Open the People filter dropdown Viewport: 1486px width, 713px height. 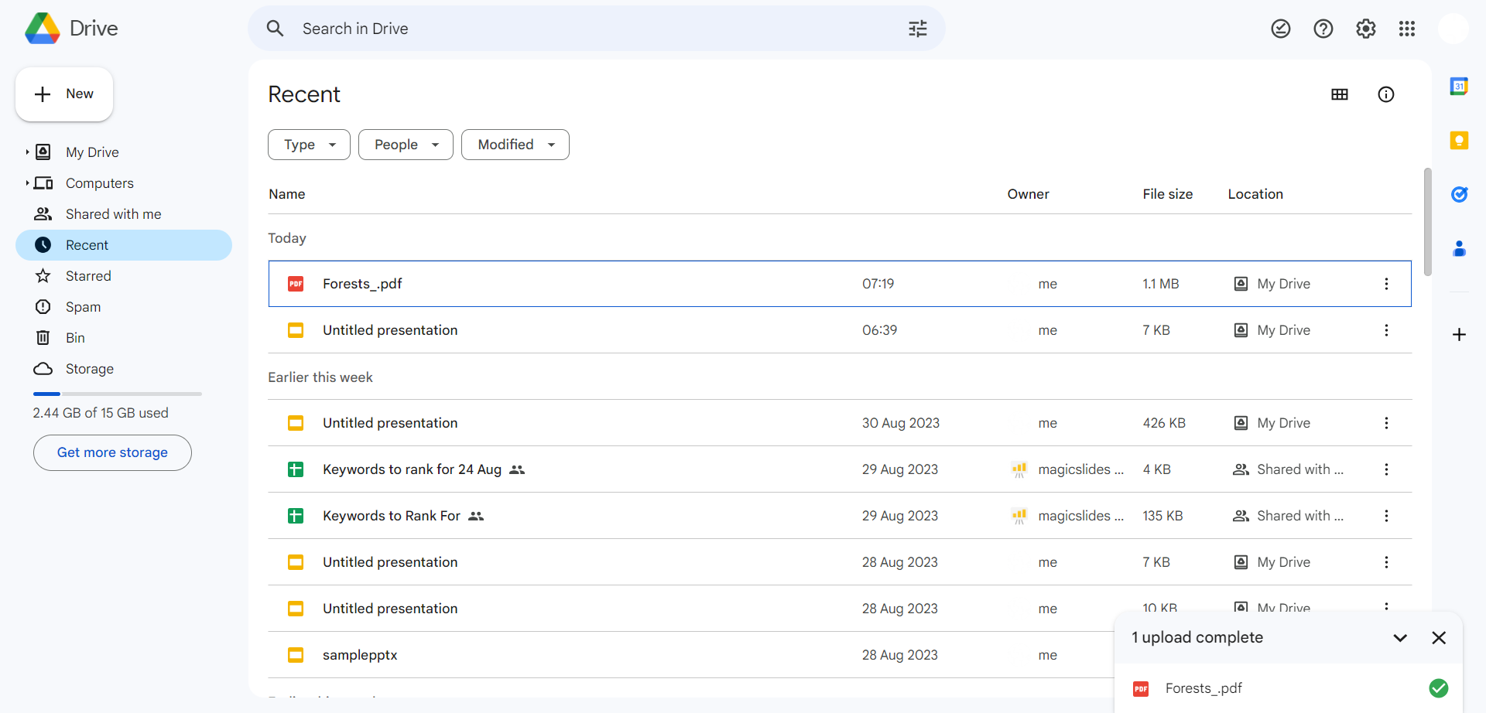point(406,145)
